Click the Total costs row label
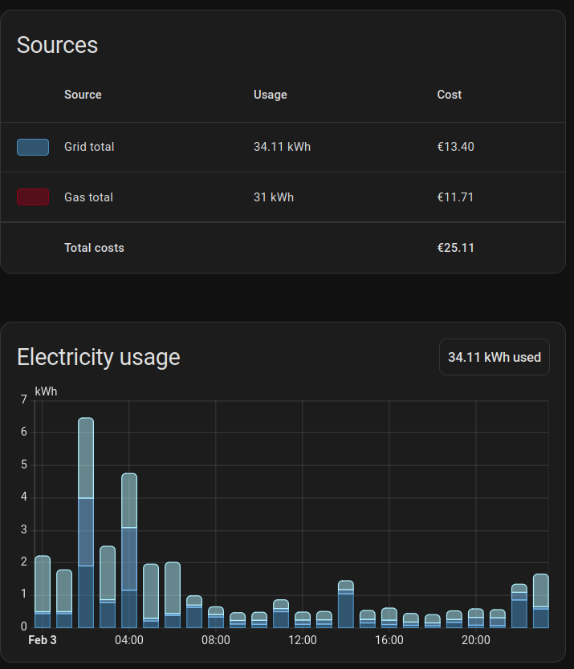Viewport: 574px width, 669px height. point(94,248)
